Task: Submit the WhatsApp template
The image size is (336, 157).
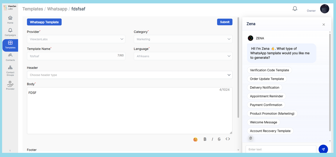Action: 225,22
